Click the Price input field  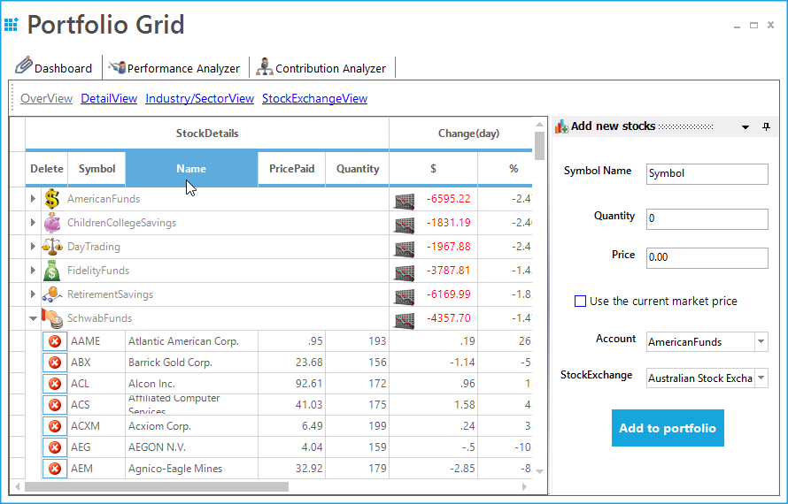point(707,257)
